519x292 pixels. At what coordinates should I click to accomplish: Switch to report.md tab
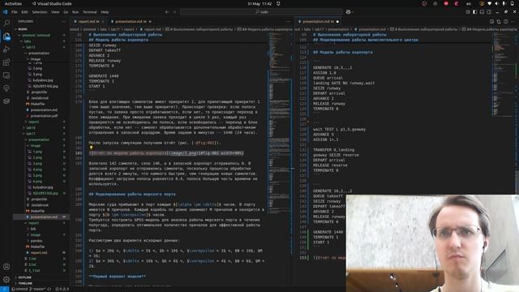(87, 22)
